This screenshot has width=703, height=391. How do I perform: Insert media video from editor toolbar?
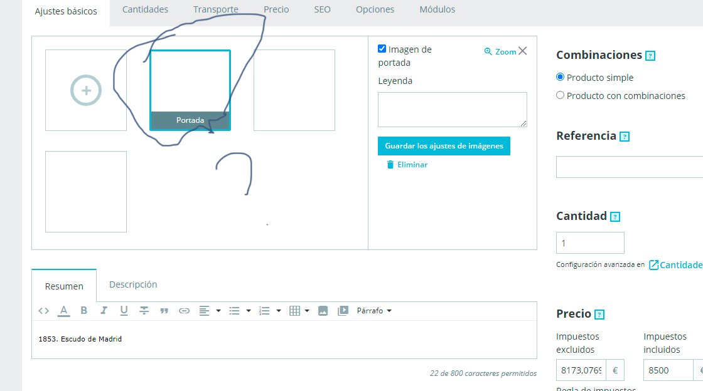tap(343, 310)
